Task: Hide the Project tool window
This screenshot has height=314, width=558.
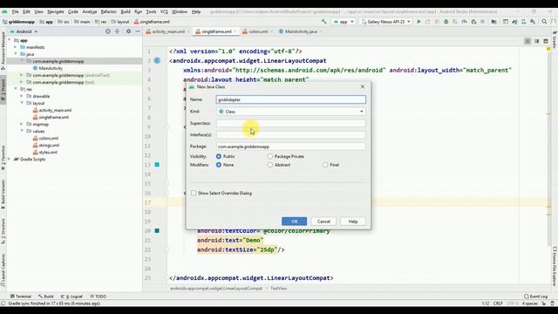Action: pyautogui.click(x=138, y=31)
